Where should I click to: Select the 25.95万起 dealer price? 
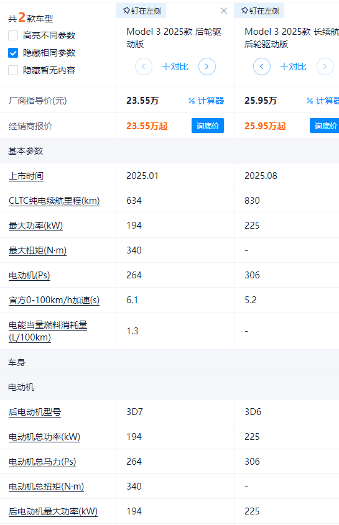(x=265, y=126)
